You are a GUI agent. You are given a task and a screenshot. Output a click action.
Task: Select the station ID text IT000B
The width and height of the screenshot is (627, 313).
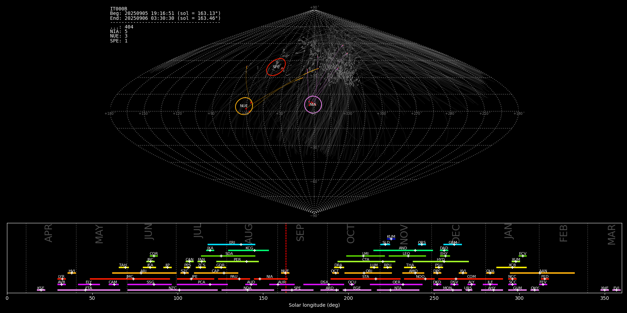(118, 9)
